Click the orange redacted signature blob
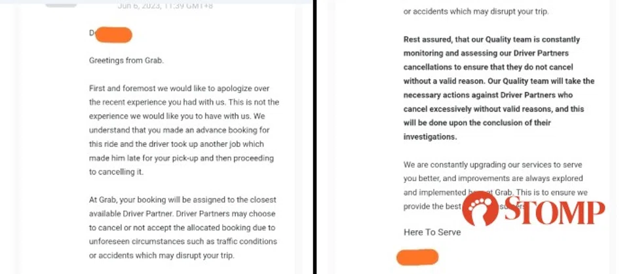The height and width of the screenshot is (274, 629). pyautogui.click(x=417, y=256)
